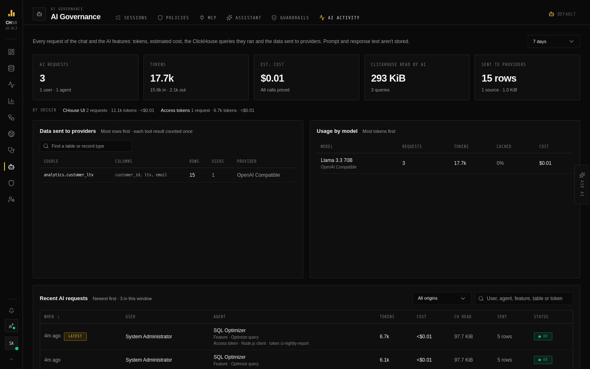Click the 15 rows sent to providers value

pos(499,78)
